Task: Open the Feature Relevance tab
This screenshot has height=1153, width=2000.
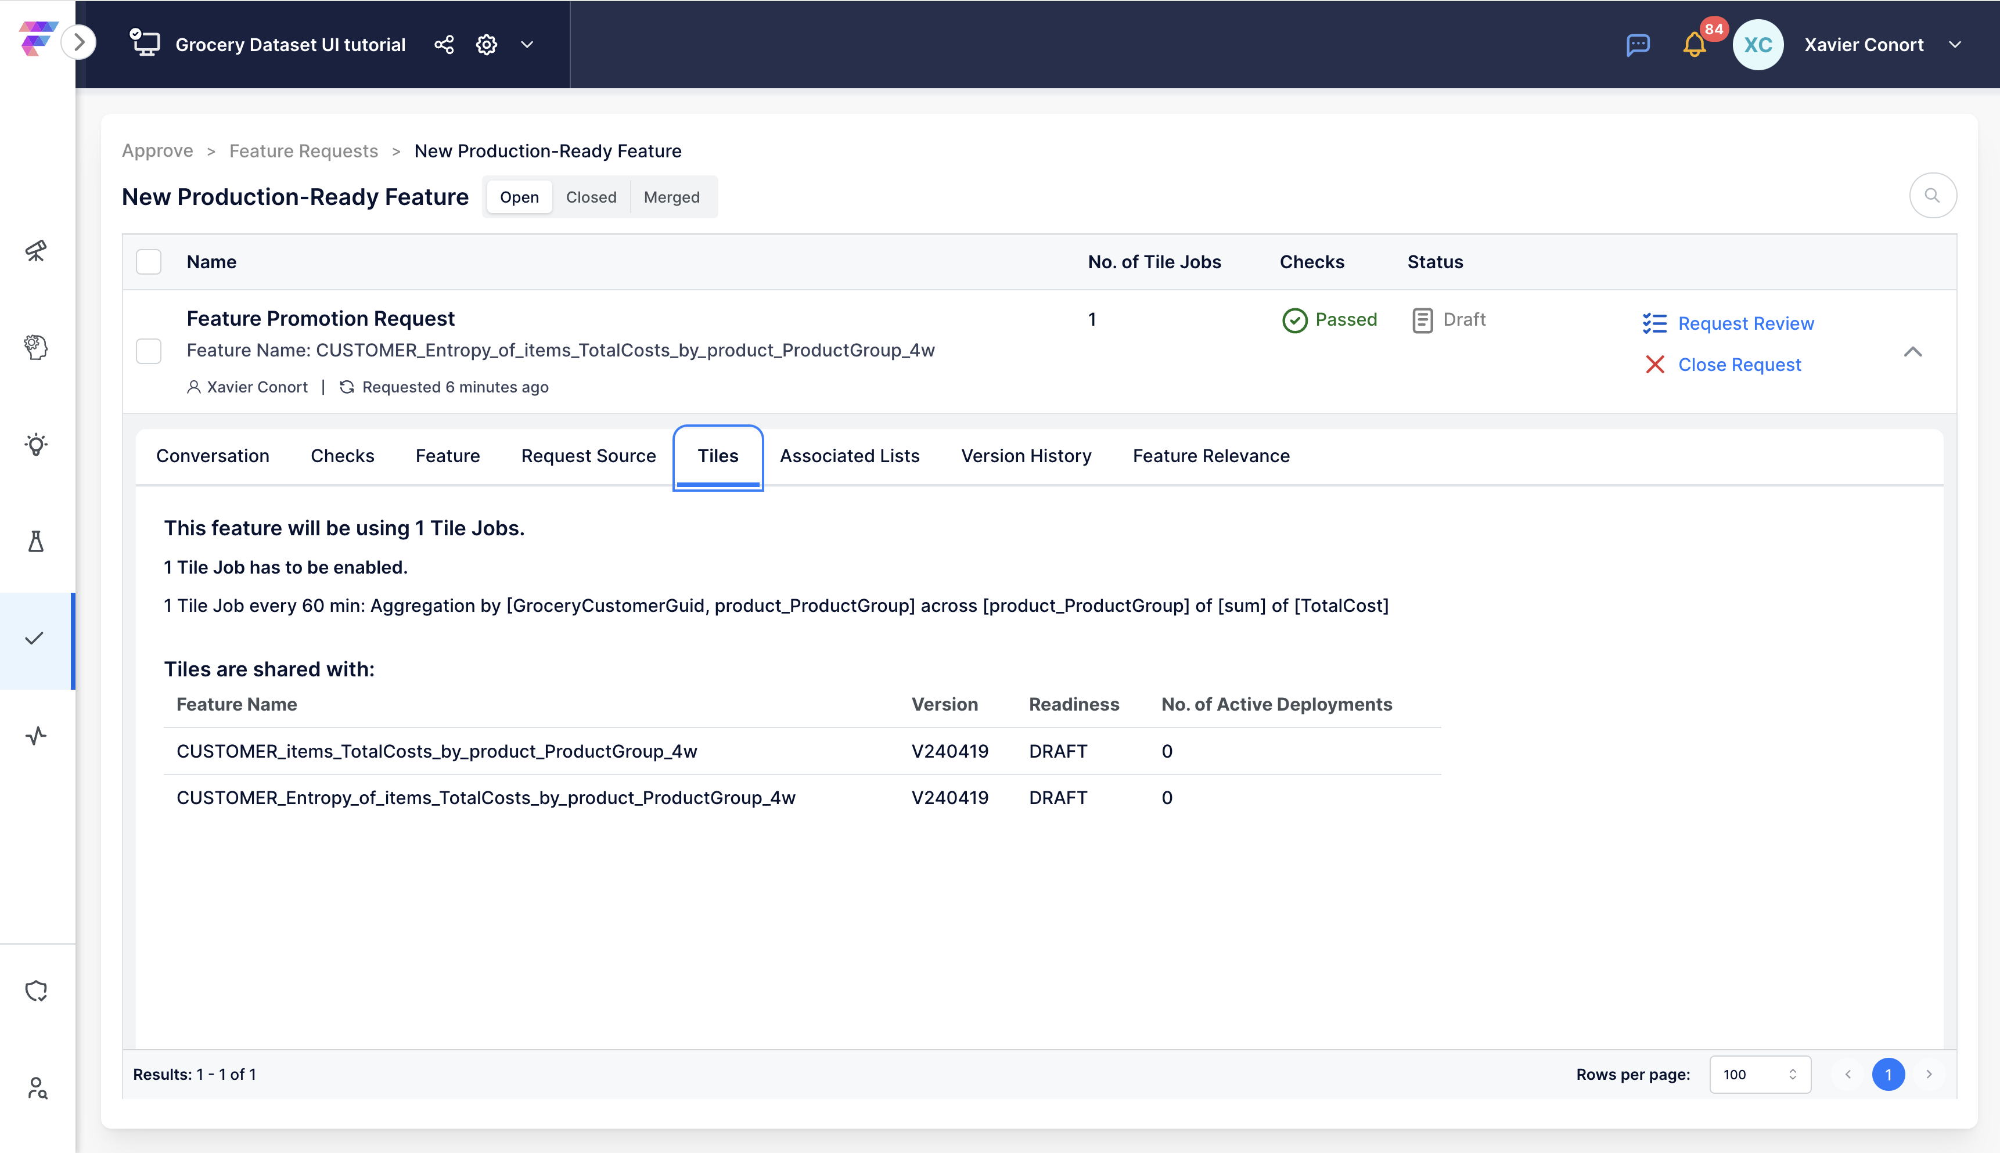Action: click(1211, 456)
